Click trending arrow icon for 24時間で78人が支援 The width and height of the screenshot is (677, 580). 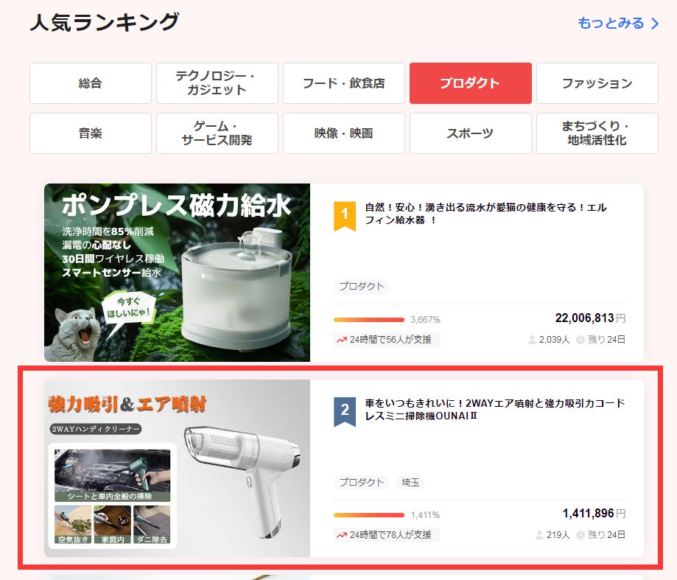(x=341, y=535)
